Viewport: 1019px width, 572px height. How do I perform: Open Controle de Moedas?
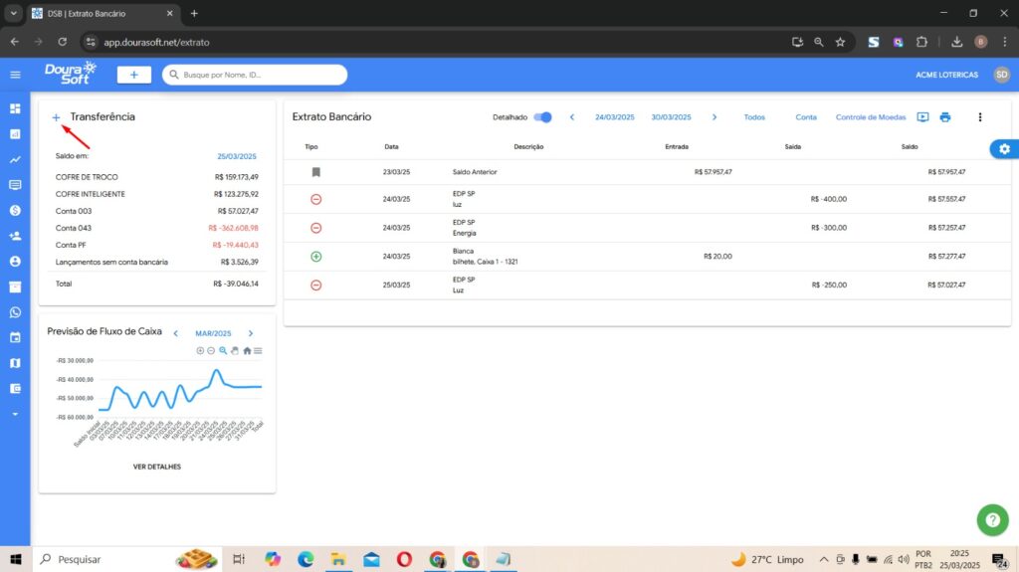(x=870, y=117)
